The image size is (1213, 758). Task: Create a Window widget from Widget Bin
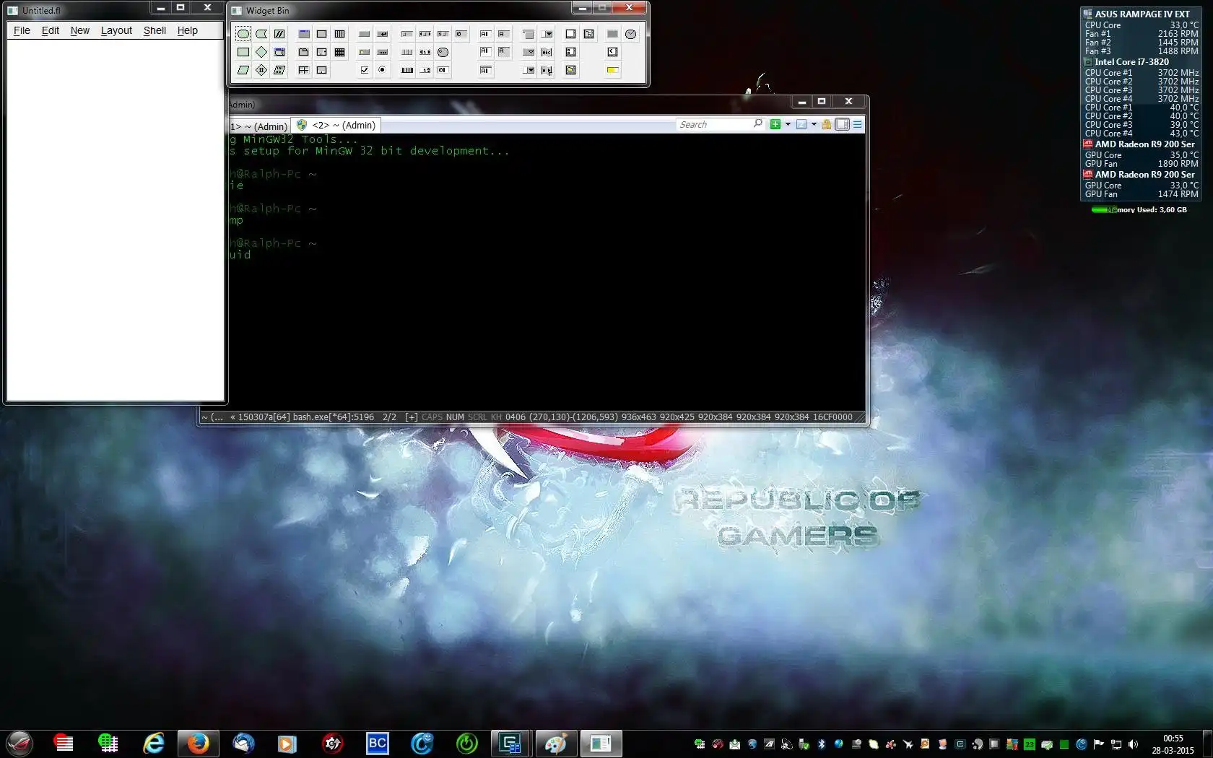click(x=304, y=34)
